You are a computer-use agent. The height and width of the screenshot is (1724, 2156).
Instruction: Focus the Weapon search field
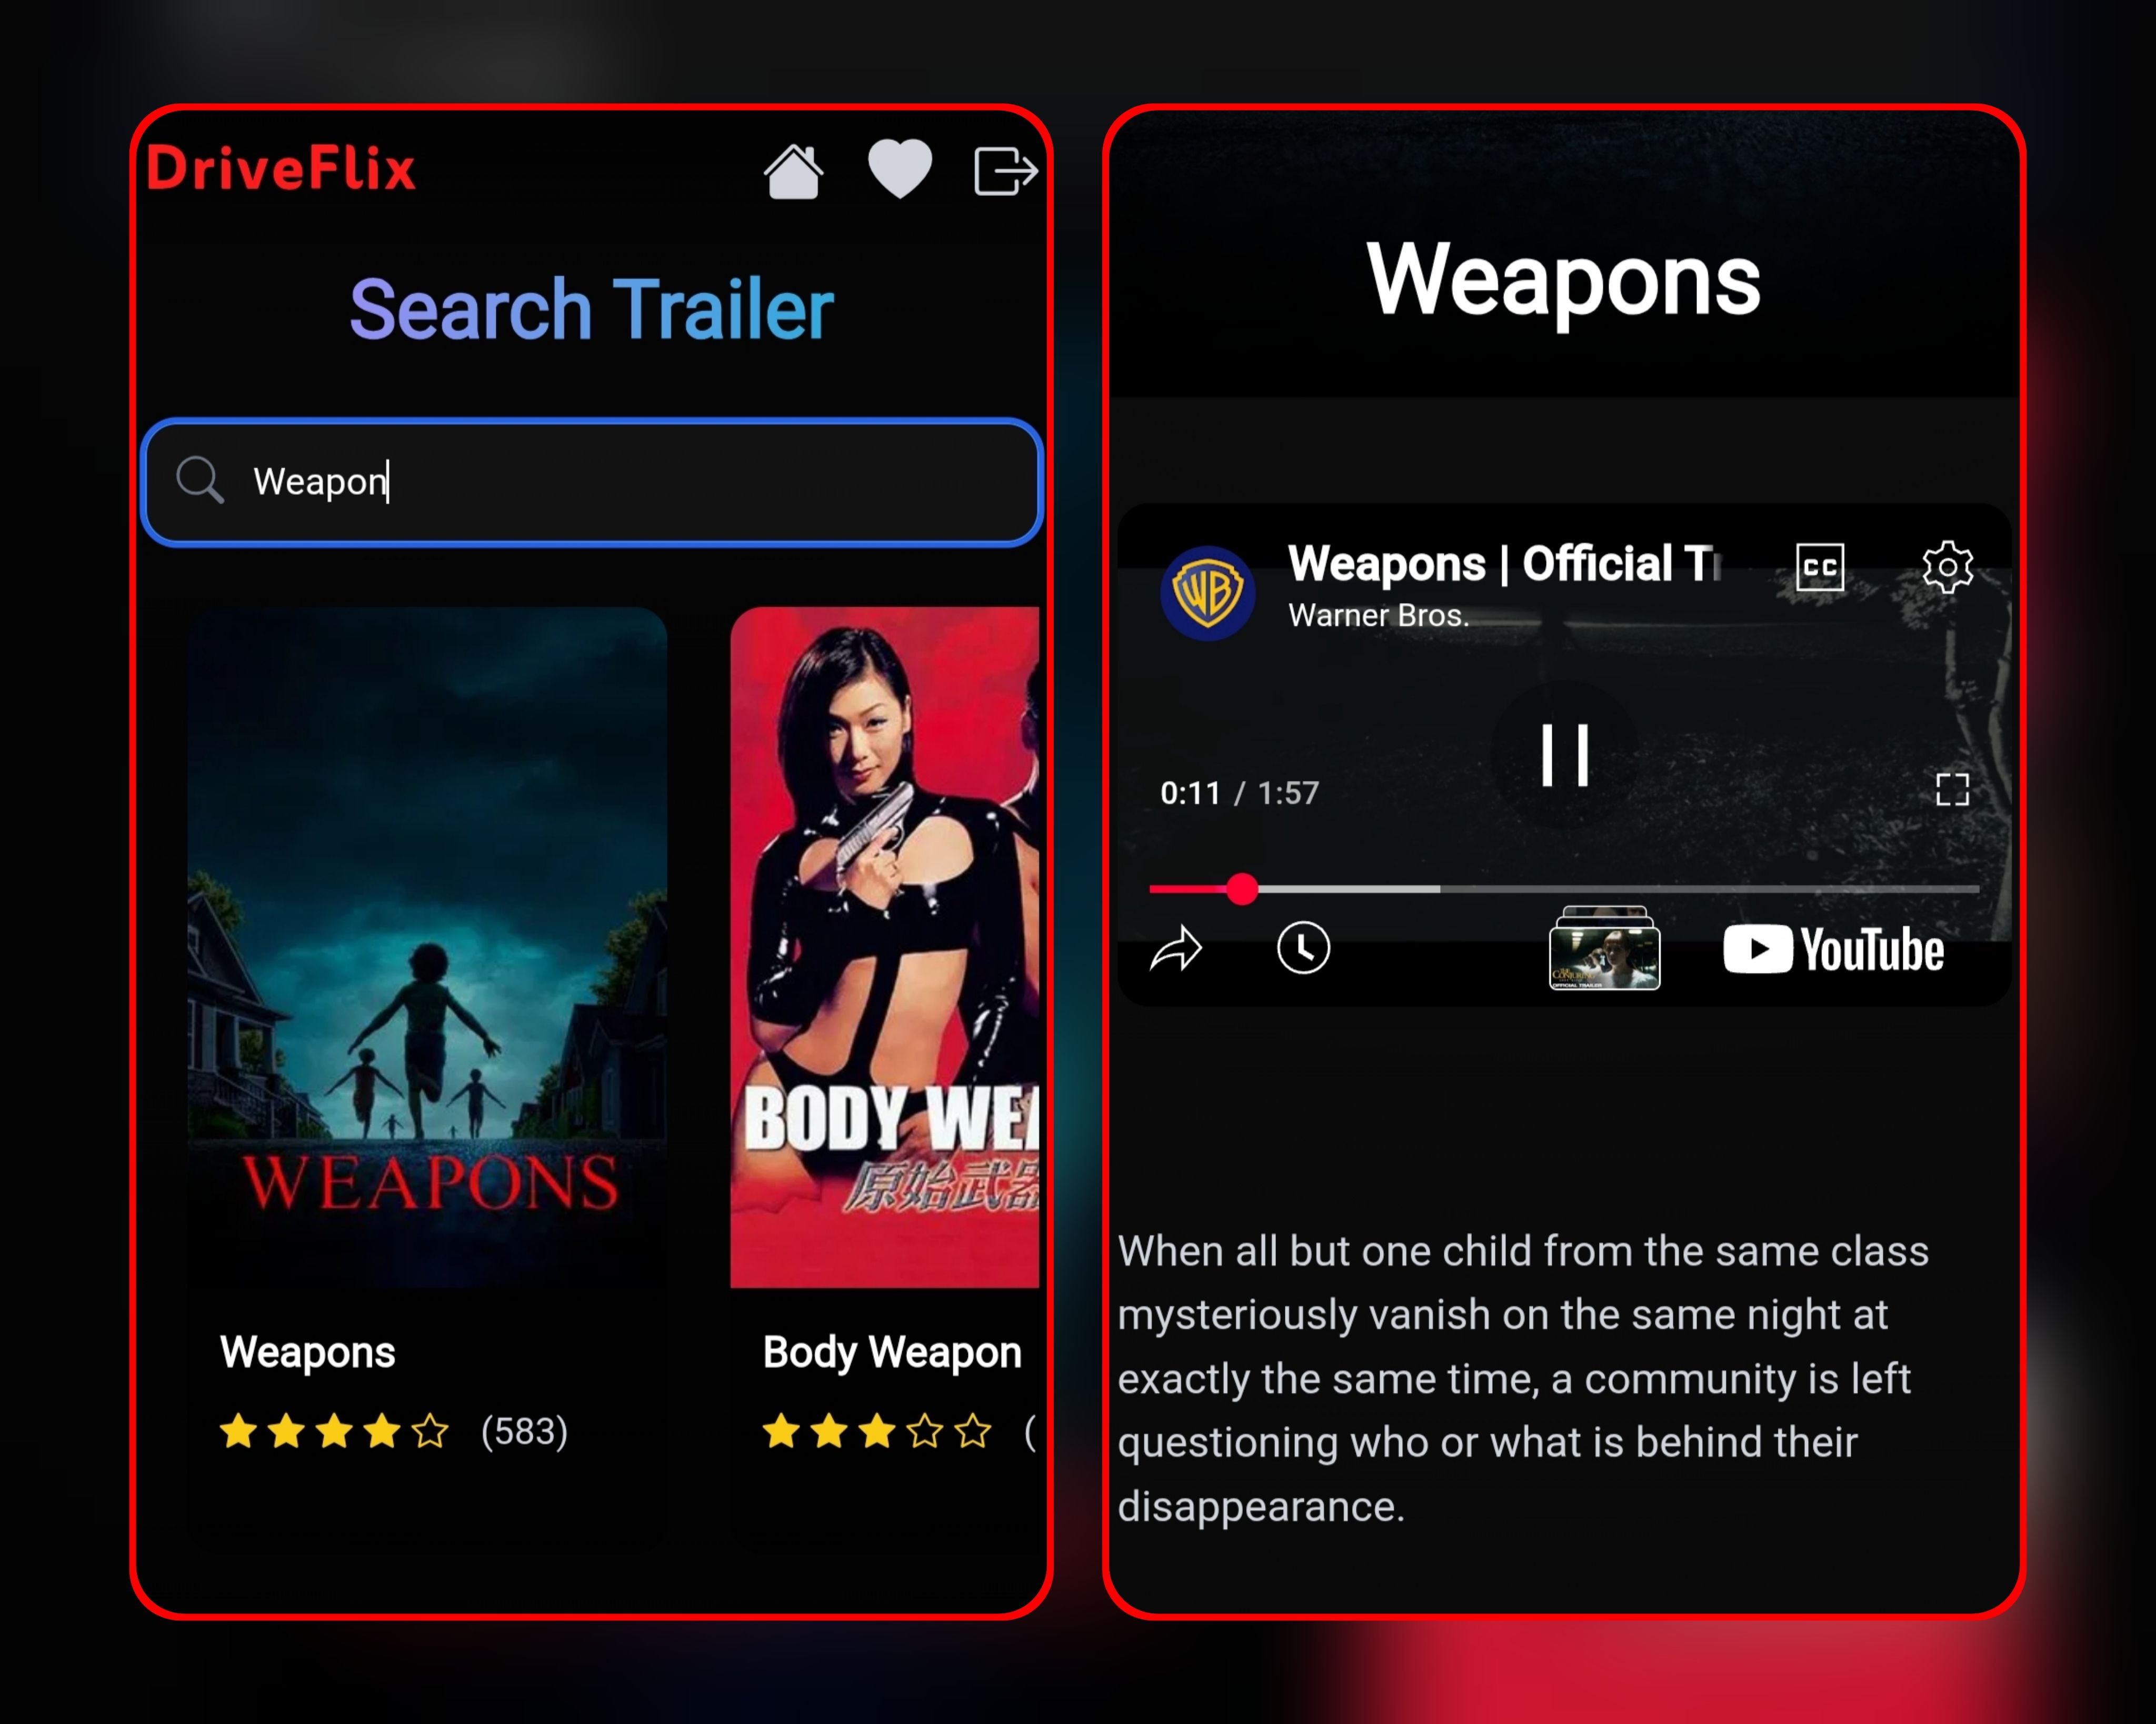(592, 482)
